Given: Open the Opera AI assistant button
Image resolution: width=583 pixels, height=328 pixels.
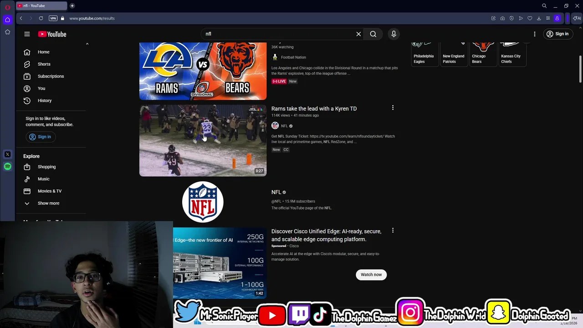Looking at the screenshot, I should (577, 18).
